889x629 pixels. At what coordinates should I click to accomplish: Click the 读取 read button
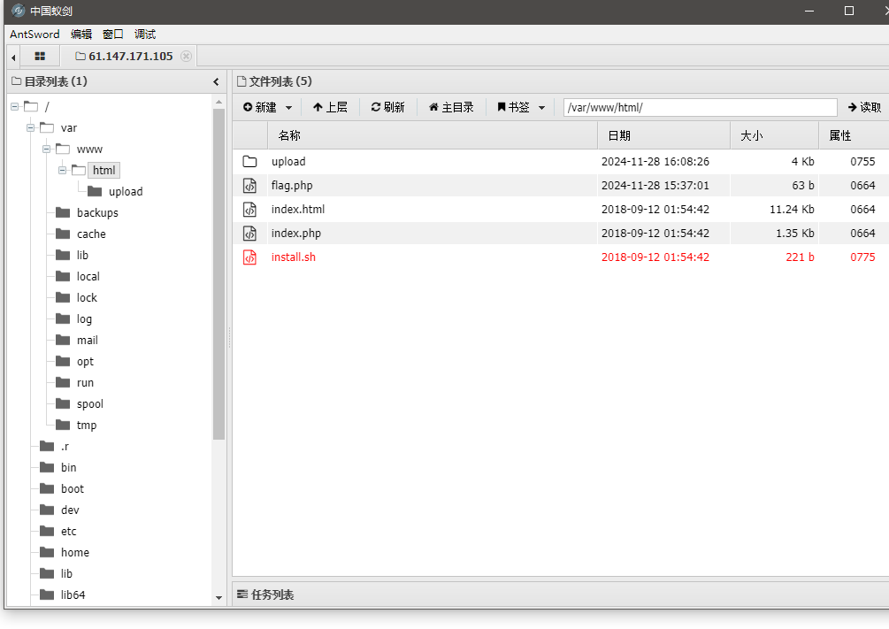pyautogui.click(x=864, y=107)
